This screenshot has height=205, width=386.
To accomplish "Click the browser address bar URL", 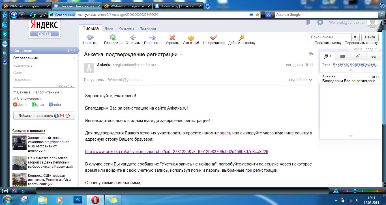I will tap(162, 15).
